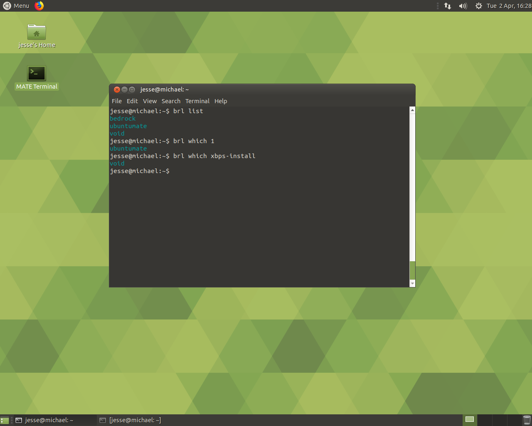Open the Menu button in top panel
532x426 pixels.
point(16,6)
